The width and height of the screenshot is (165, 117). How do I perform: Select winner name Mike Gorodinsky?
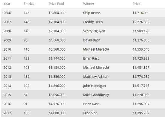96,95
